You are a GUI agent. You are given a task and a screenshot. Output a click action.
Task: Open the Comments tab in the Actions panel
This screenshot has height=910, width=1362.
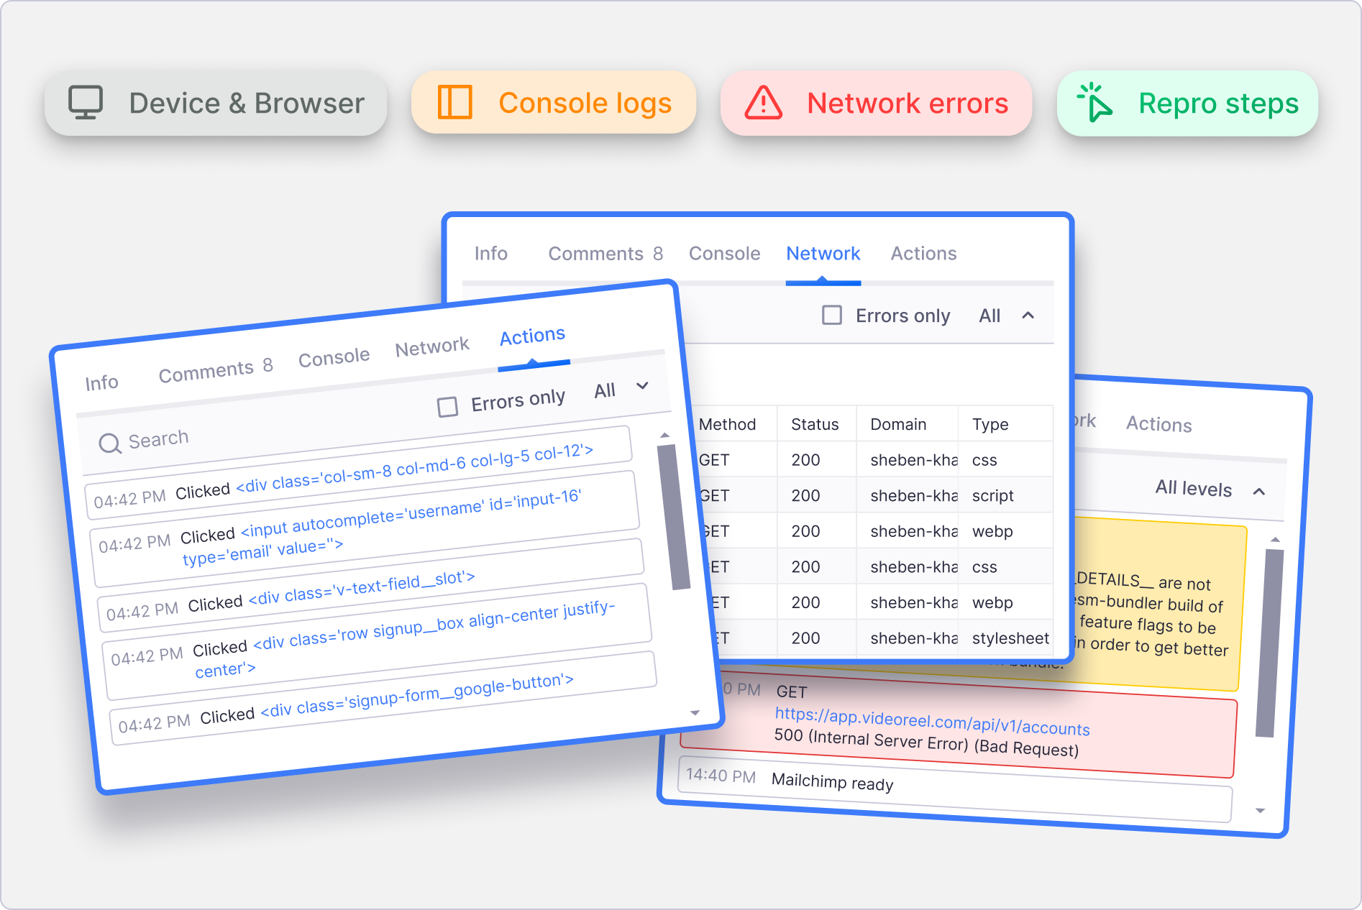coord(215,370)
